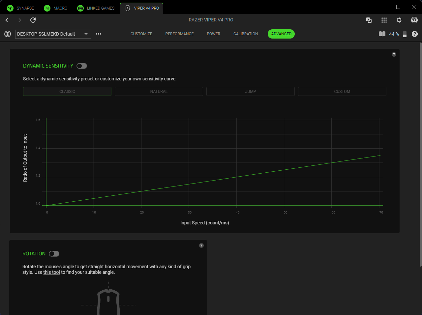Viewport: 422px width, 315px height.
Task: Open the DESKTOP-SSLMEKD-Default profile dropdown
Action: [53, 34]
